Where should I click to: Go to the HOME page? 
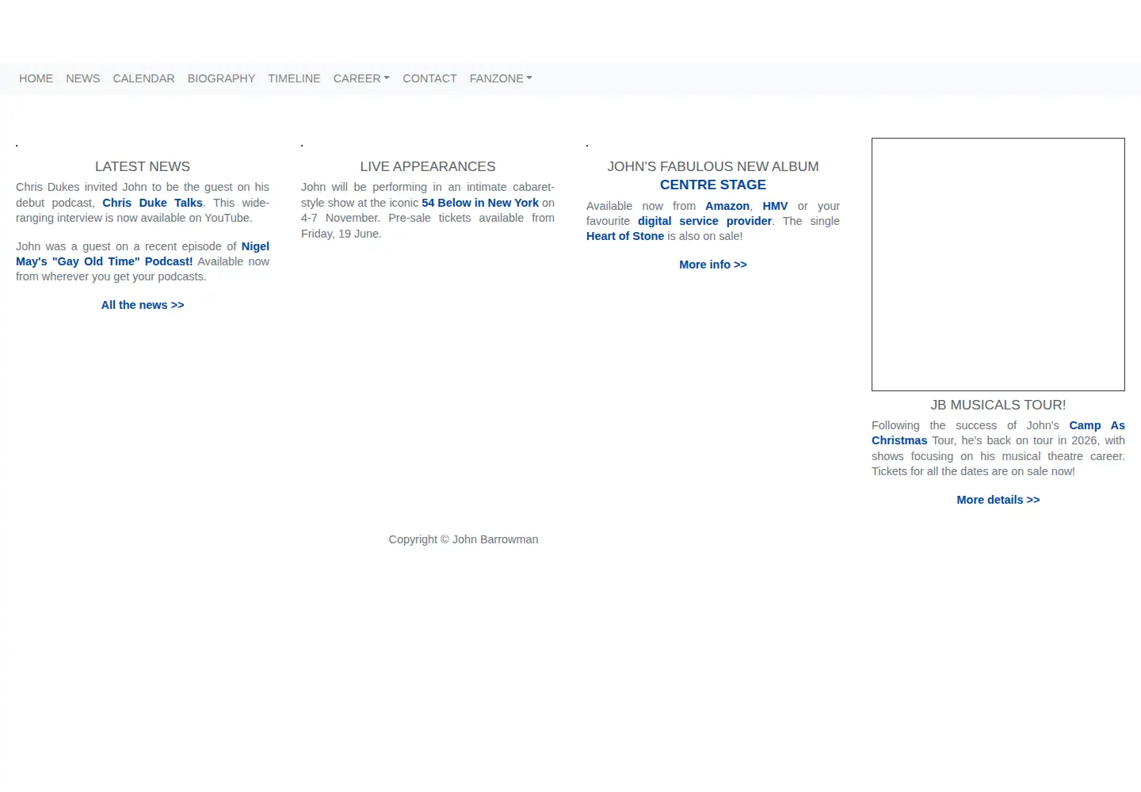point(36,78)
